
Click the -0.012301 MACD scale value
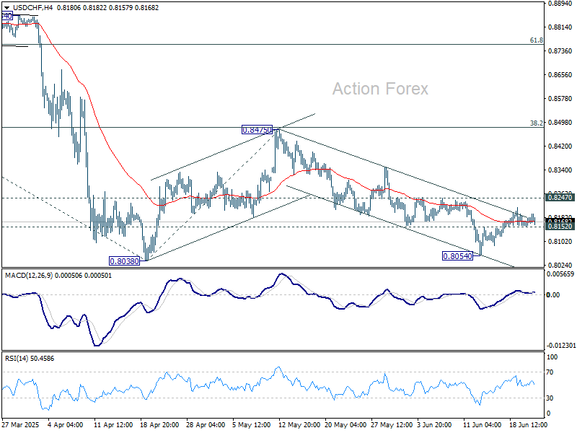[561, 346]
